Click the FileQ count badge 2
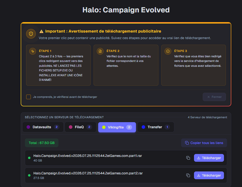Screen dimensions: 242x187 pos(89,127)
